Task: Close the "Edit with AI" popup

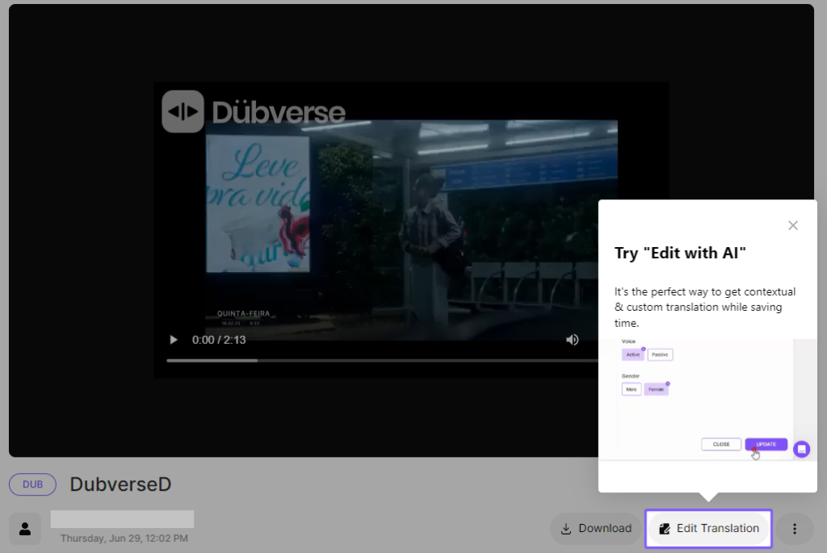Action: coord(793,225)
